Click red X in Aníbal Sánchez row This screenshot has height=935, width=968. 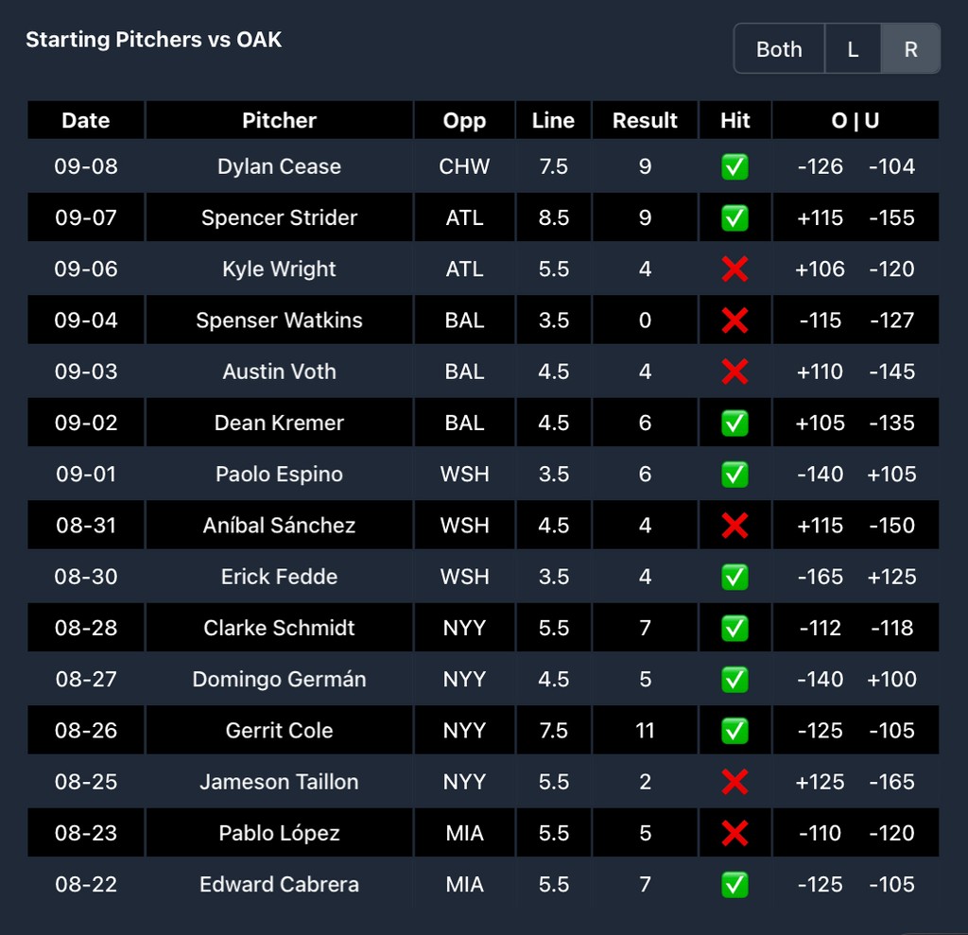(x=735, y=526)
